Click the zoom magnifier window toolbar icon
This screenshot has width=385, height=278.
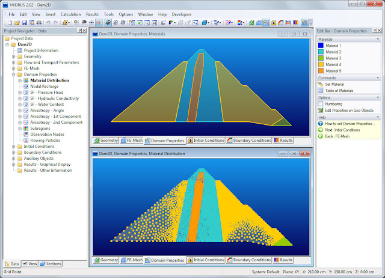pos(147,23)
